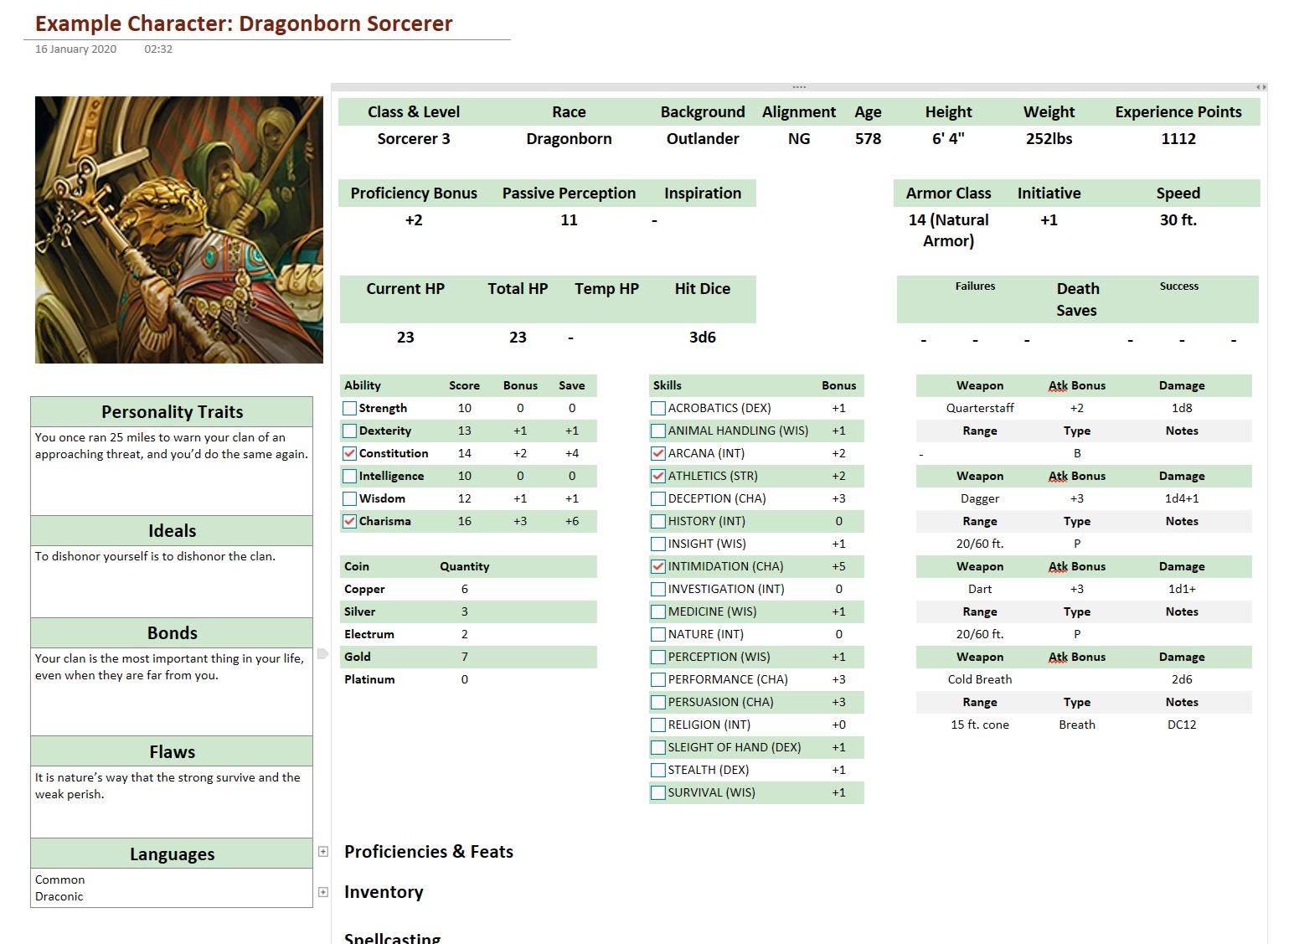
Task: Toggle the Strength proficiency checkbox
Action: tap(350, 409)
